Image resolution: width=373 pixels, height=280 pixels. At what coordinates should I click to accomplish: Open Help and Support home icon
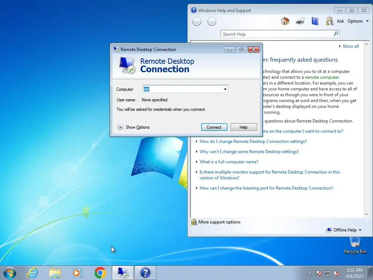pos(285,21)
